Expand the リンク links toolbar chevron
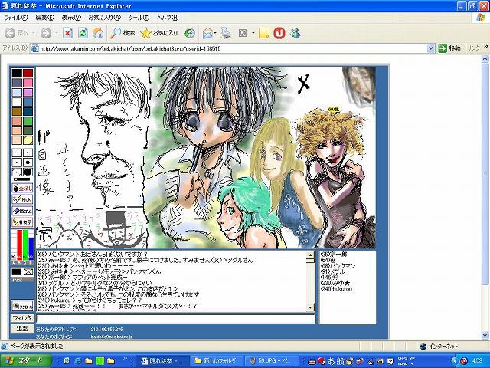490x368 pixels. pos(486,48)
